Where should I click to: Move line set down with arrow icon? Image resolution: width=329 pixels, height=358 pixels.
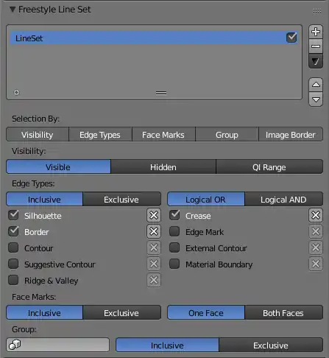click(x=316, y=99)
